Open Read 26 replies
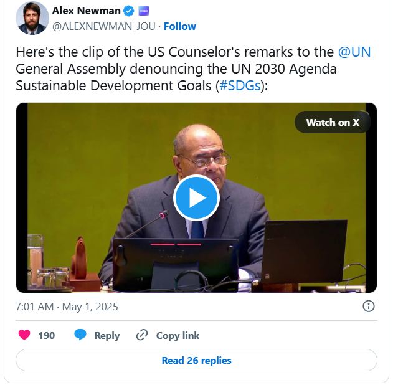 point(196,360)
